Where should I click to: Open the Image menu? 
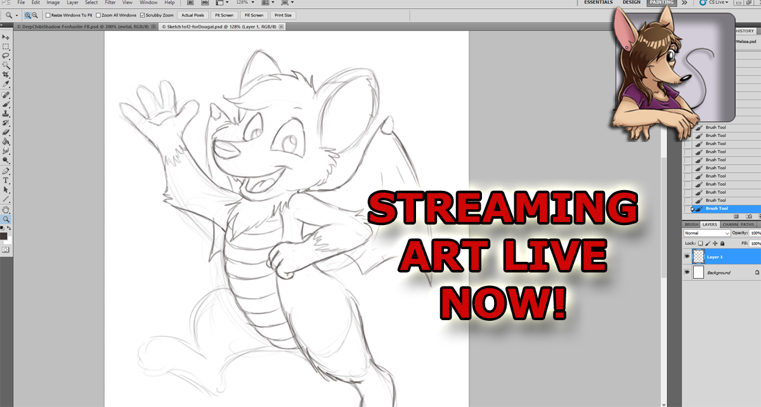(x=53, y=3)
